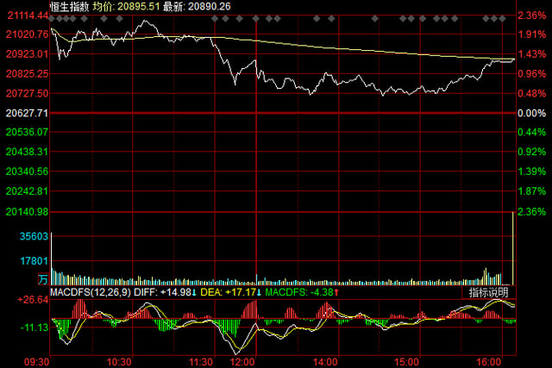Image resolution: width=552 pixels, height=368 pixels.
Task: Click the 恒生指数 title
Action: point(69,5)
